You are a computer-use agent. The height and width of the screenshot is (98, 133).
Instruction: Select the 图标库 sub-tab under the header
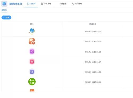4,10
